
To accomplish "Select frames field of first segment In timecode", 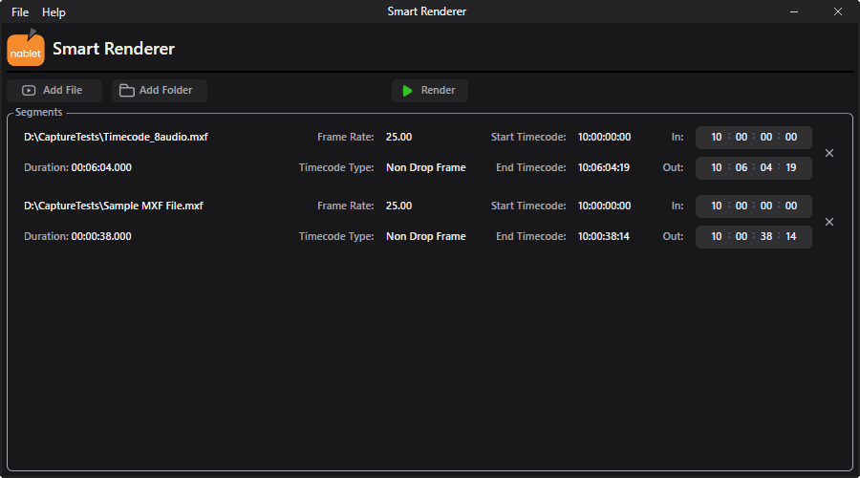I will click(x=791, y=138).
